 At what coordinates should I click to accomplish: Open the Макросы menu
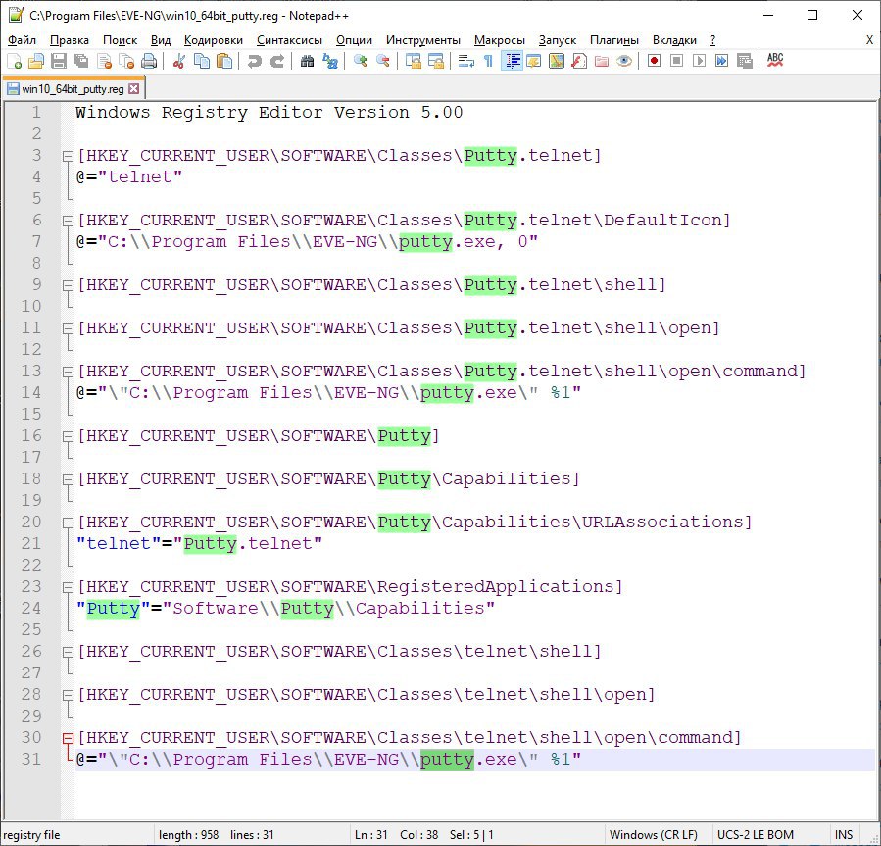[500, 40]
